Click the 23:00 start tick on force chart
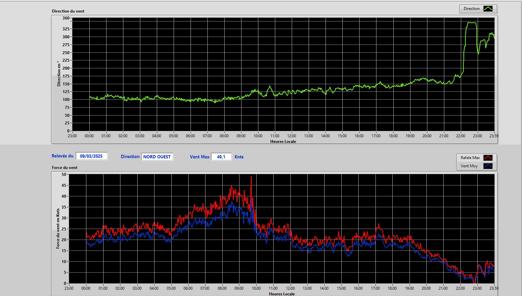 click(69, 288)
